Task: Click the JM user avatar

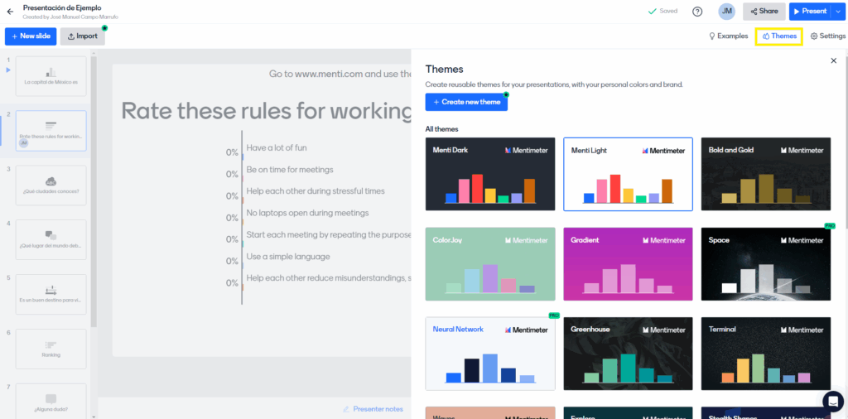Action: point(726,12)
